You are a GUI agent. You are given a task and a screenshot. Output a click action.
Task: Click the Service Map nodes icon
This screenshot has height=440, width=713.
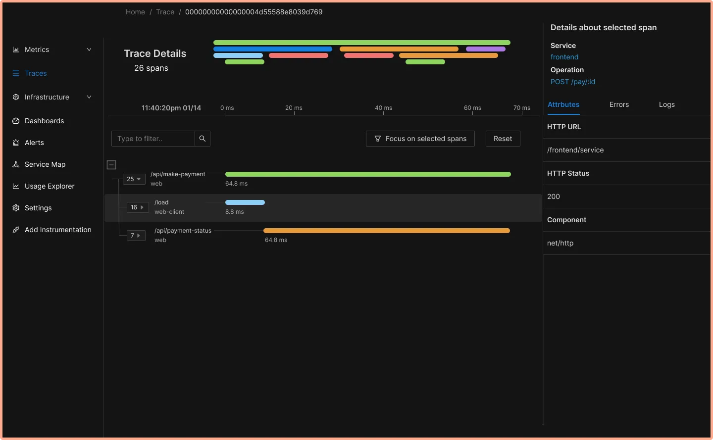[x=16, y=164]
